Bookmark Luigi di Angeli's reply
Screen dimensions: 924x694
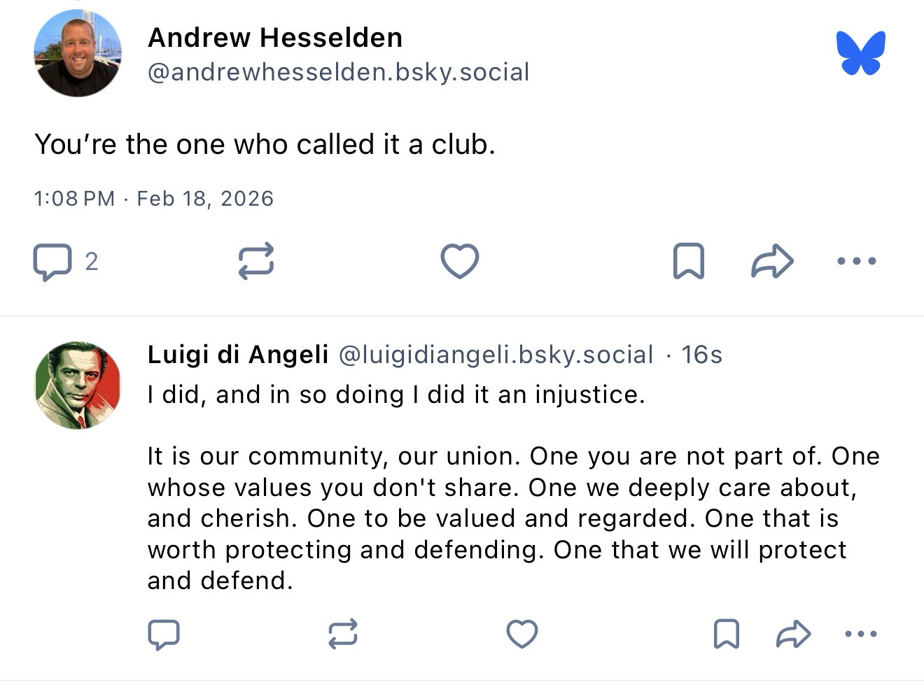tap(726, 635)
